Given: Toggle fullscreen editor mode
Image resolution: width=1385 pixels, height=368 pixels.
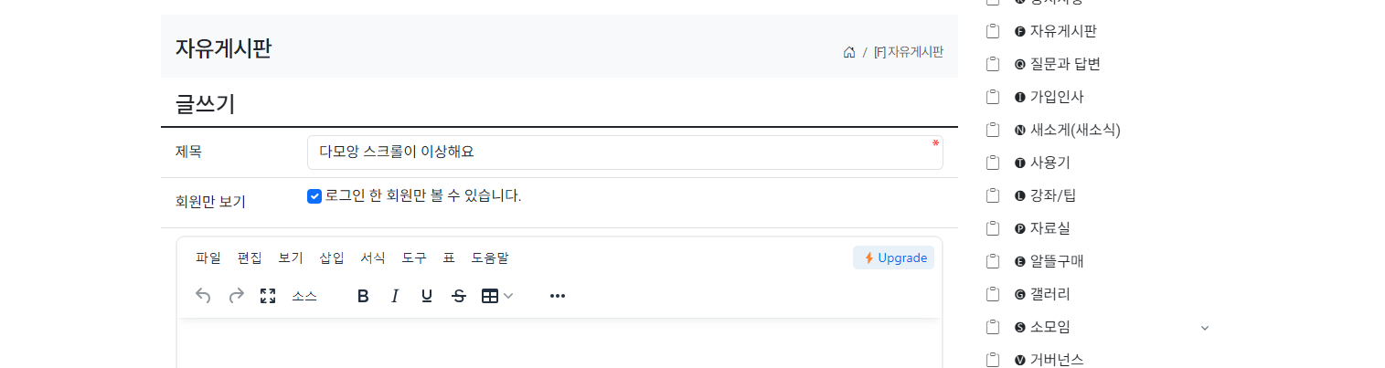Looking at the screenshot, I should click(x=268, y=296).
